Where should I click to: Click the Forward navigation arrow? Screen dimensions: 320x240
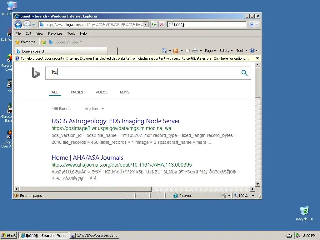pos(27,25)
